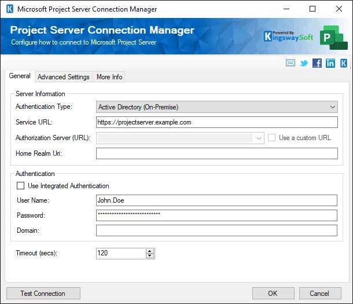
Task: Decrease the Timeout value with down arrow
Action: coord(150,256)
